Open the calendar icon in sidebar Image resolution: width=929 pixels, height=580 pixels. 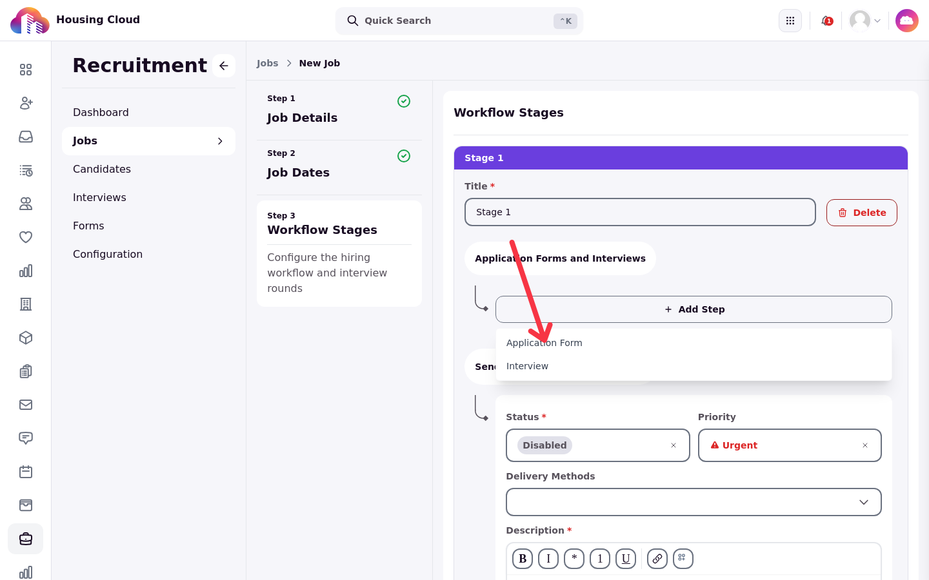pos(26,472)
